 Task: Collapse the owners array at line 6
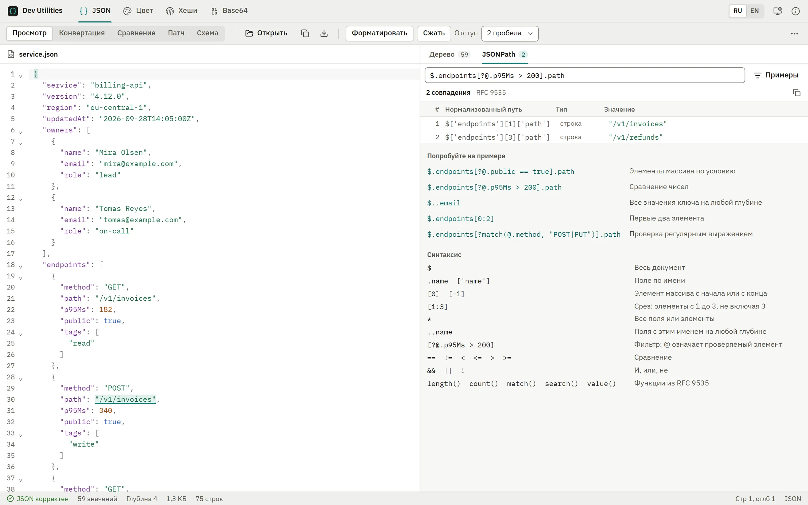click(x=21, y=132)
